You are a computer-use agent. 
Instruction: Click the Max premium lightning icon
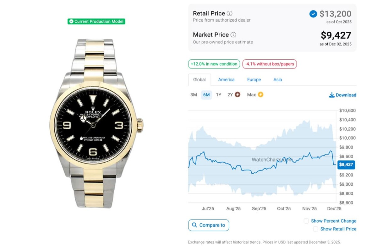pos(260,95)
